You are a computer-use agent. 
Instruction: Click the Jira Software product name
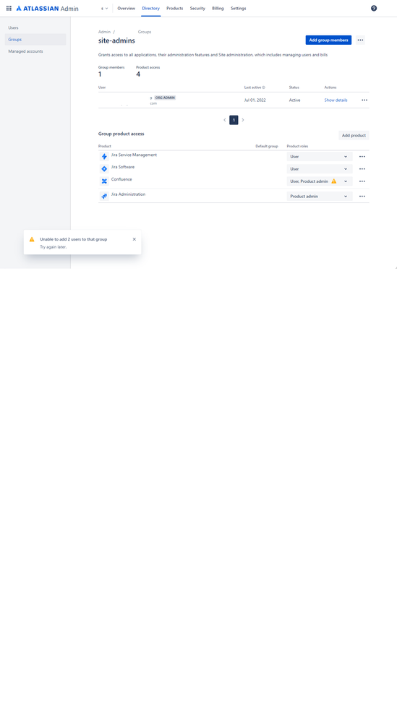tap(123, 167)
